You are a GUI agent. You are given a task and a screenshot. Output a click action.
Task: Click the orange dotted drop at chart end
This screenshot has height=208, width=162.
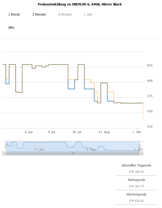click(x=143, y=111)
